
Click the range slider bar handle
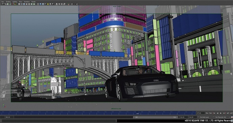click(156, 117)
